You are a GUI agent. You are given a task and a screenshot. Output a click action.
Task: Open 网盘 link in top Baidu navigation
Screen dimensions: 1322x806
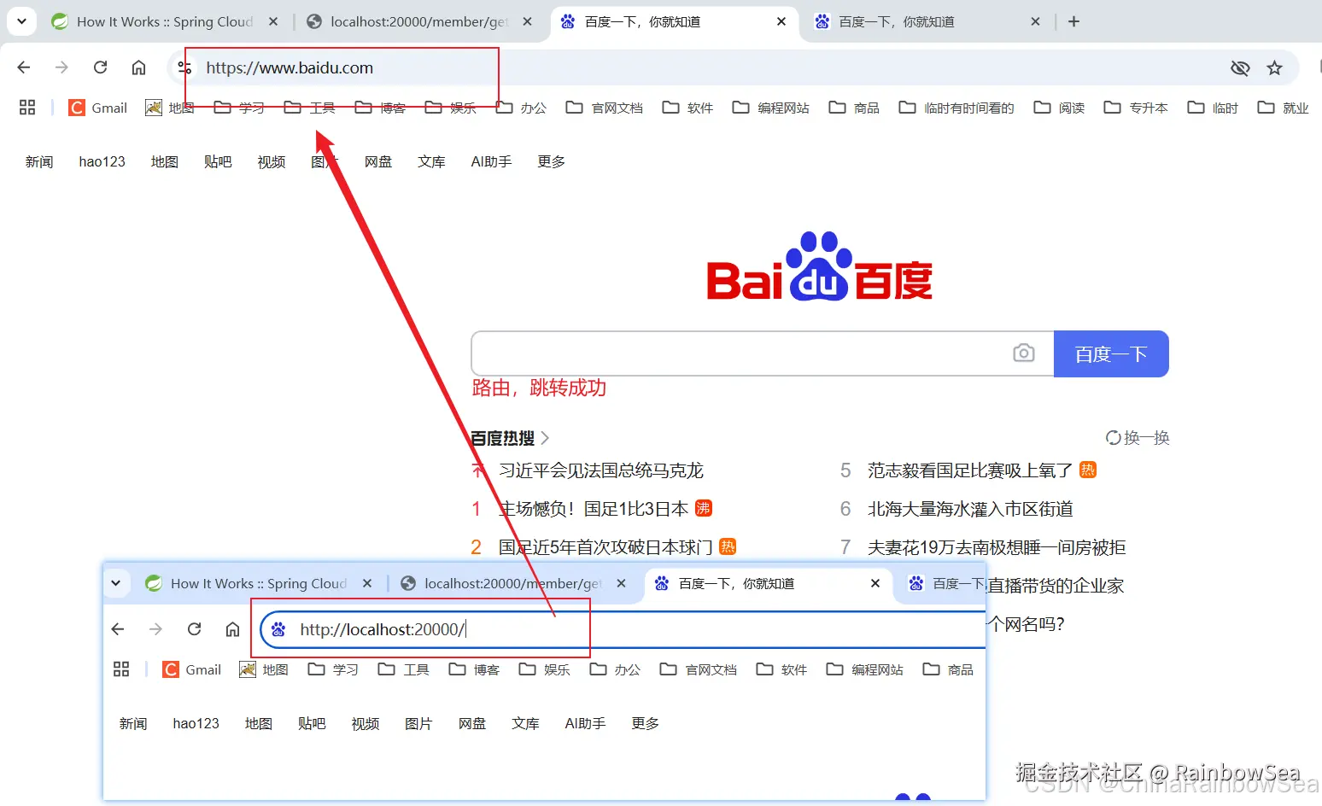pos(378,161)
